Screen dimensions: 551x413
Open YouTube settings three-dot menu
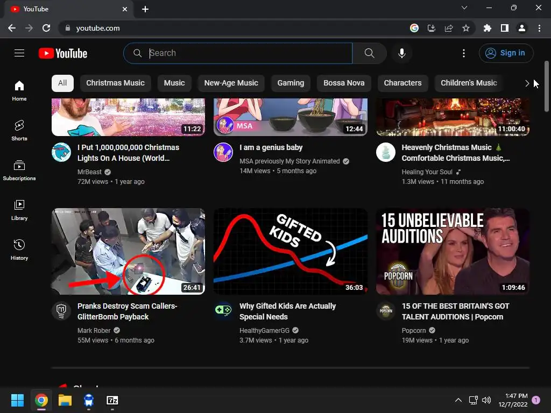463,53
